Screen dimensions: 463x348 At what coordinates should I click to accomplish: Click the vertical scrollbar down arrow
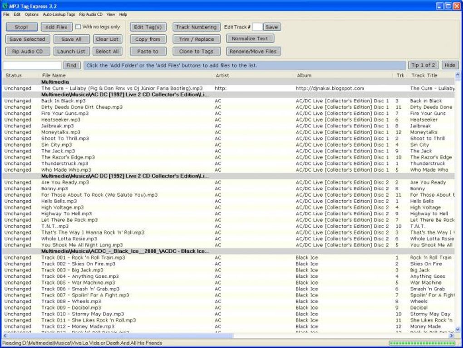pyautogui.click(x=458, y=329)
